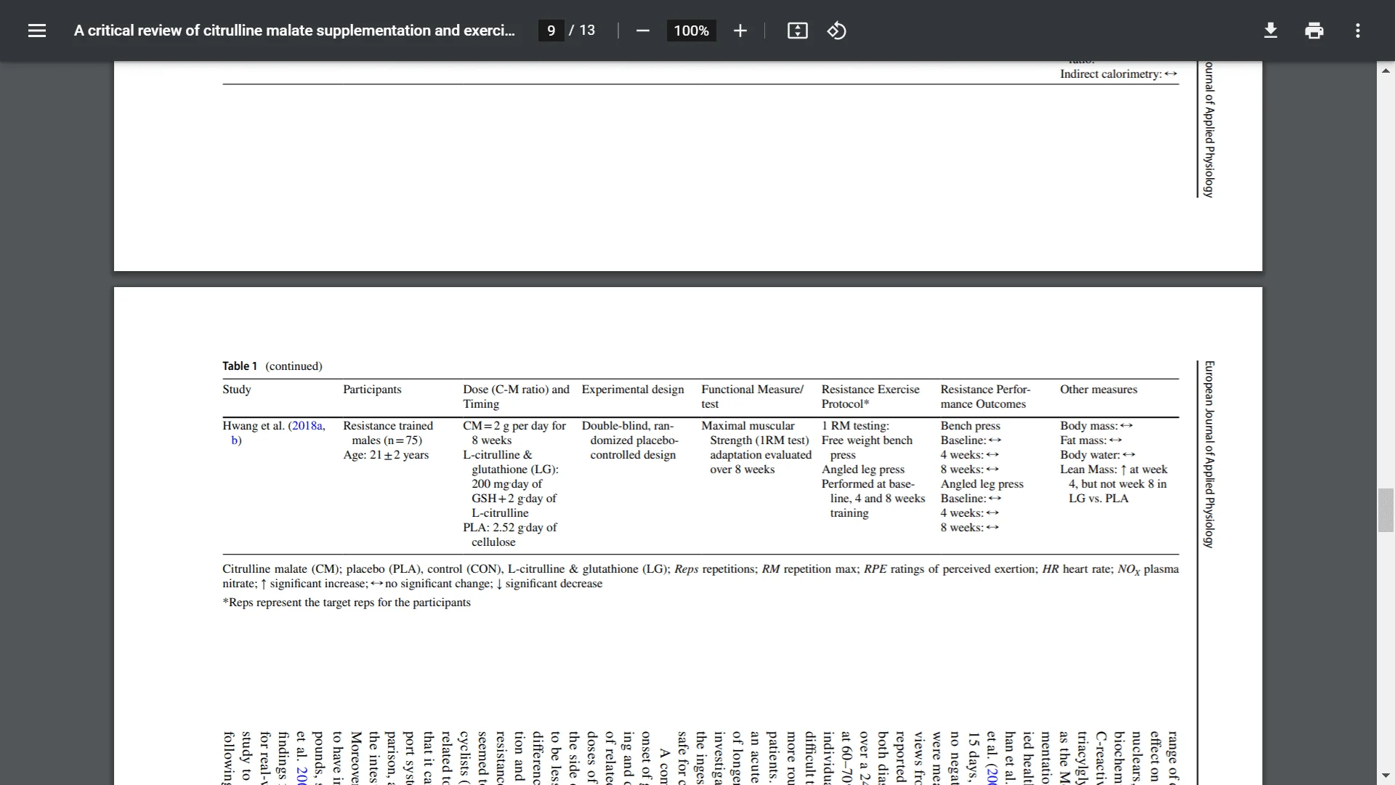Click the zoom in button

click(x=739, y=31)
